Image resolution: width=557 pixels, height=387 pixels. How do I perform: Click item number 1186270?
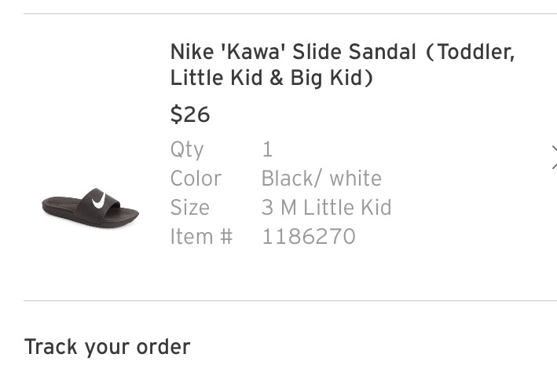(x=308, y=236)
